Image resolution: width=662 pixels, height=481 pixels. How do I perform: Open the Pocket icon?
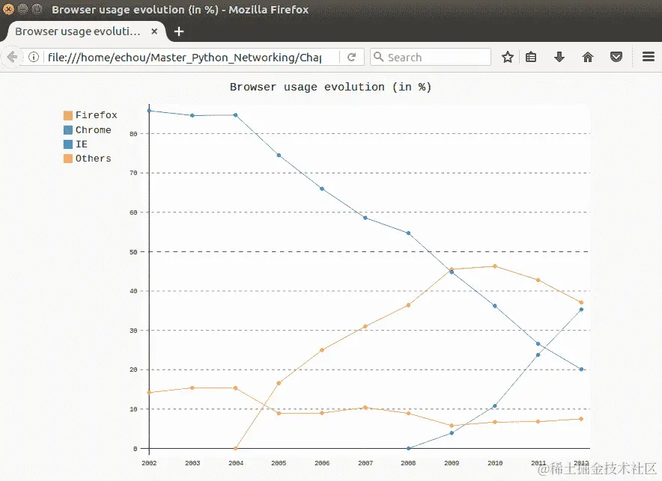tap(616, 57)
